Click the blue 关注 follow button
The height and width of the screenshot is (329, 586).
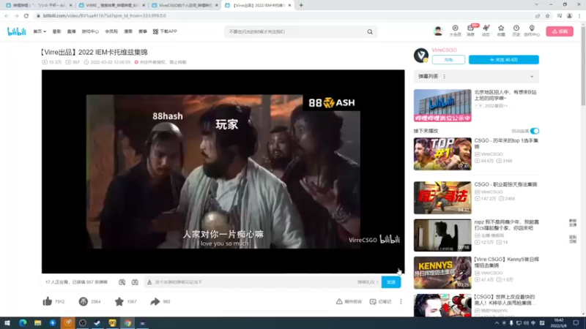tap(503, 60)
